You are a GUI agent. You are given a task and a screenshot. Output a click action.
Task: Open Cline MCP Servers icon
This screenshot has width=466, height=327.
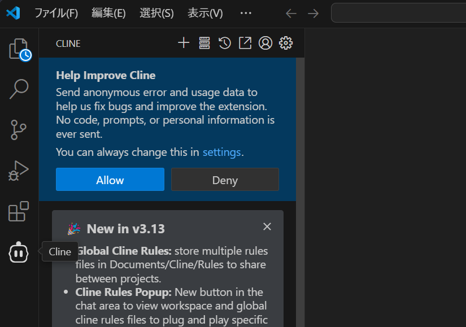pos(204,43)
